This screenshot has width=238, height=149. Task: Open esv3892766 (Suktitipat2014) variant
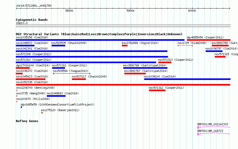145,65
